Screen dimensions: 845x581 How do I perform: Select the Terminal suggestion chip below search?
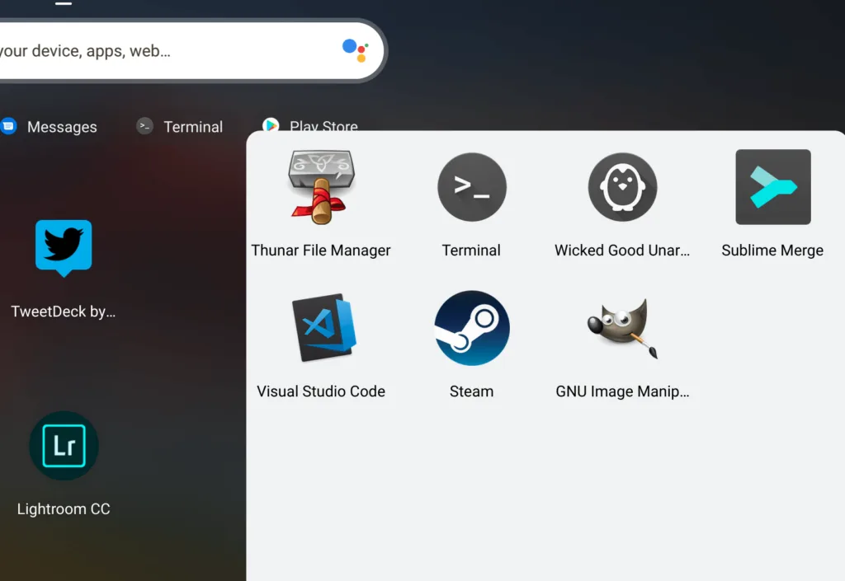pos(180,127)
